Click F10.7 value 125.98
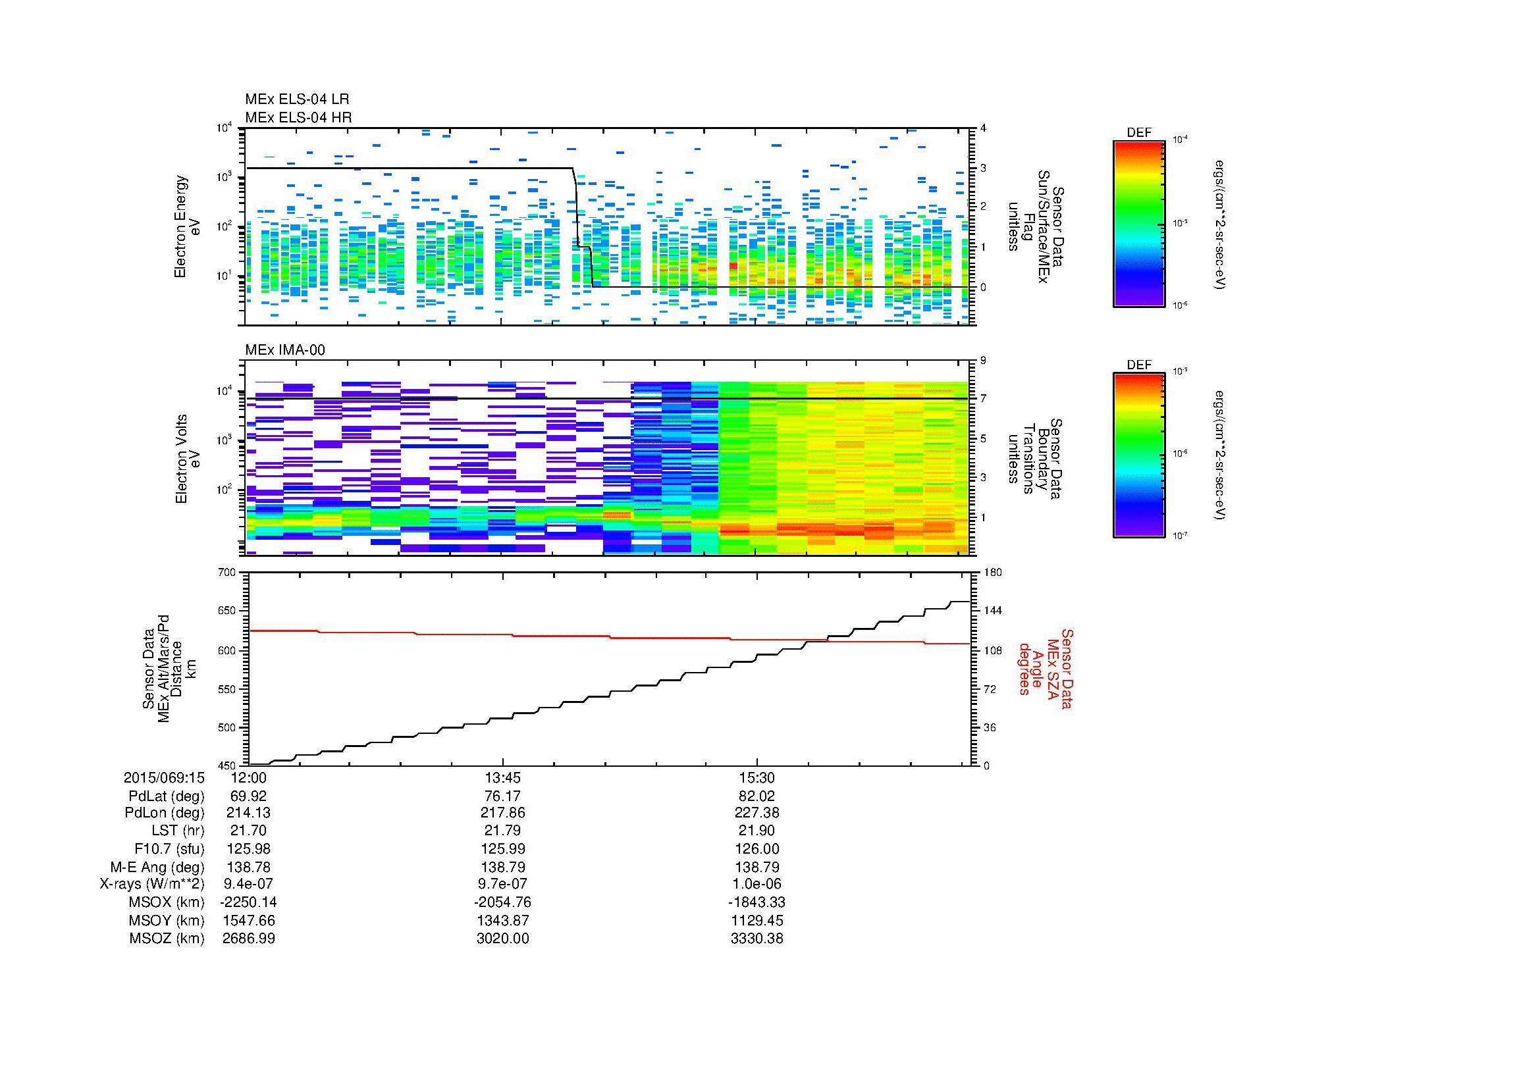Viewport: 1540px width, 1088px height. 248,849
